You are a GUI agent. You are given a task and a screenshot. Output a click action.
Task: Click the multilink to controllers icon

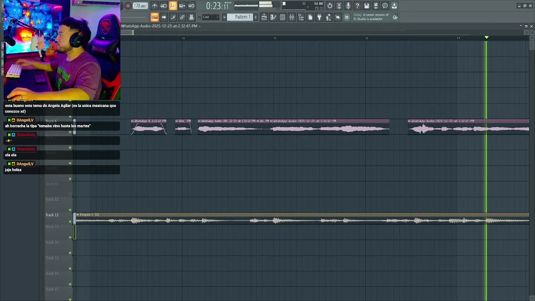click(173, 17)
